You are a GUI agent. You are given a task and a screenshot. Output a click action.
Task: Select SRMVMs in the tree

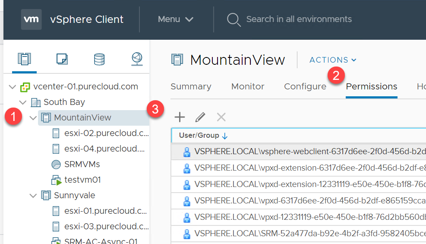pos(82,164)
